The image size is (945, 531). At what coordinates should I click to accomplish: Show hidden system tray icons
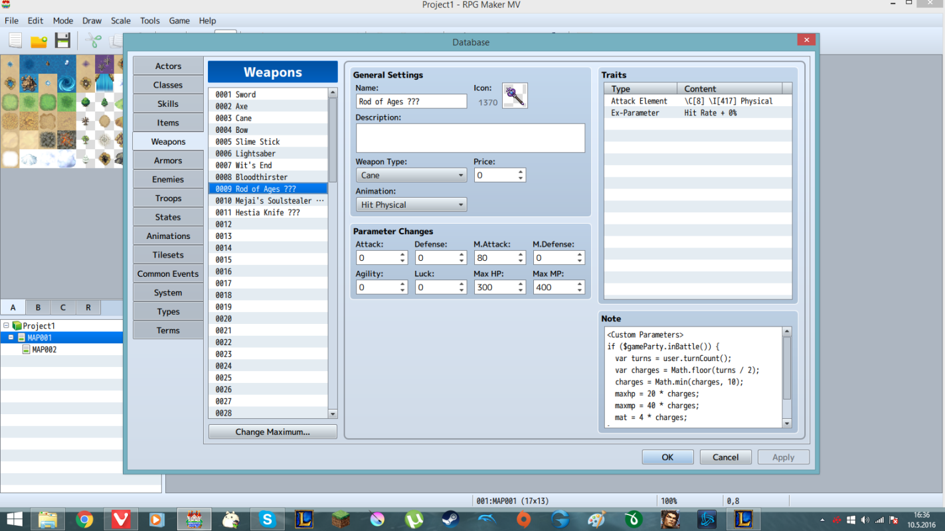click(x=823, y=520)
